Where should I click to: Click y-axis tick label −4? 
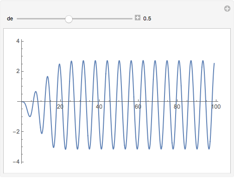[x=16, y=162]
